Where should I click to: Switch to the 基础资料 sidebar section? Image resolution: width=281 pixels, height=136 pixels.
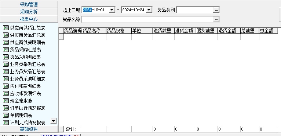29,129
